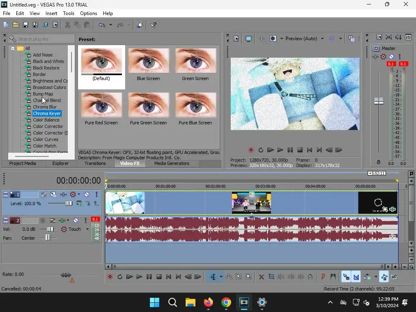Open compositing mode on video track 1
This screenshot has height=312, width=416.
click(x=79, y=204)
